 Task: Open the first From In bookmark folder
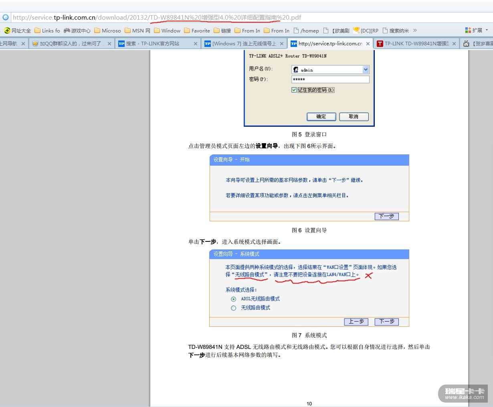click(x=247, y=30)
